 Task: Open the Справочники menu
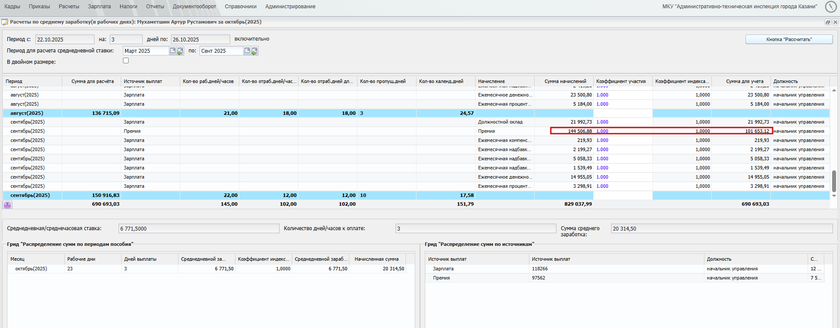click(x=241, y=7)
